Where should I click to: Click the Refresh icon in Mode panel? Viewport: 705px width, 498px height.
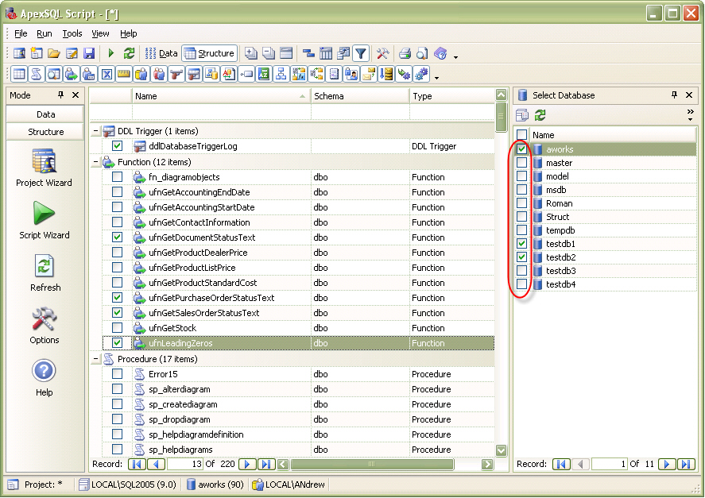click(x=45, y=272)
